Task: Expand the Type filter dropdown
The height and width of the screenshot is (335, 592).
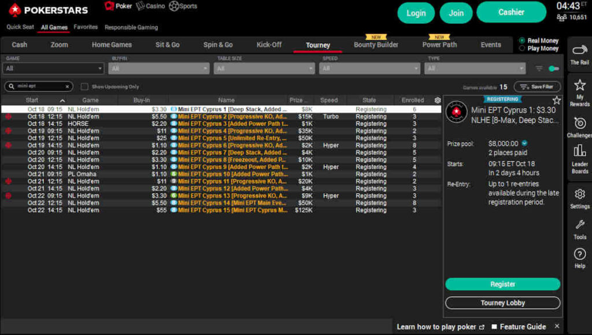Action: point(475,68)
